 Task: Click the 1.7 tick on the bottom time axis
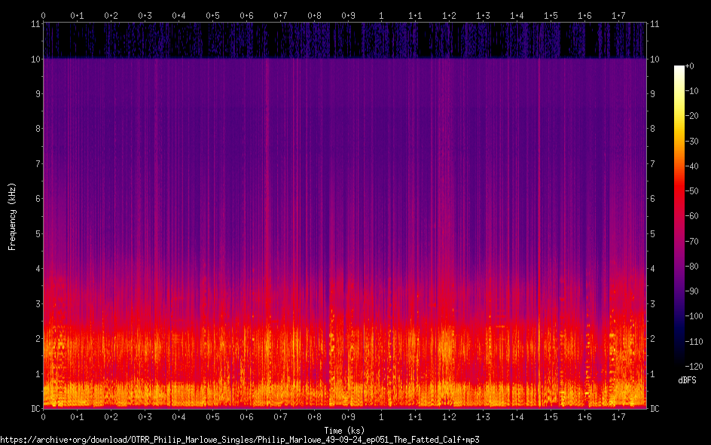pyautogui.click(x=618, y=417)
